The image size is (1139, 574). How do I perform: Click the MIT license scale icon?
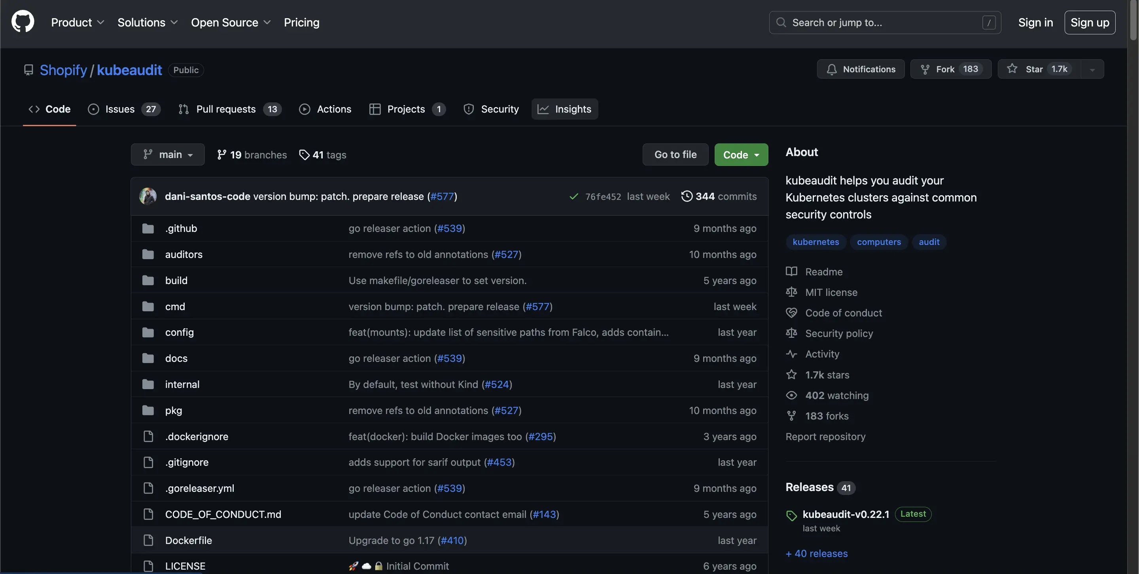tap(791, 292)
